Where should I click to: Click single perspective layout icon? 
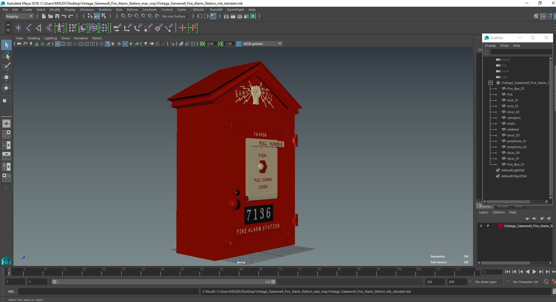click(6, 124)
